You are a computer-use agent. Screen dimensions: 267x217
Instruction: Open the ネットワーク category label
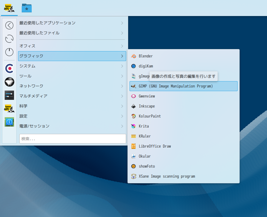click(31, 86)
